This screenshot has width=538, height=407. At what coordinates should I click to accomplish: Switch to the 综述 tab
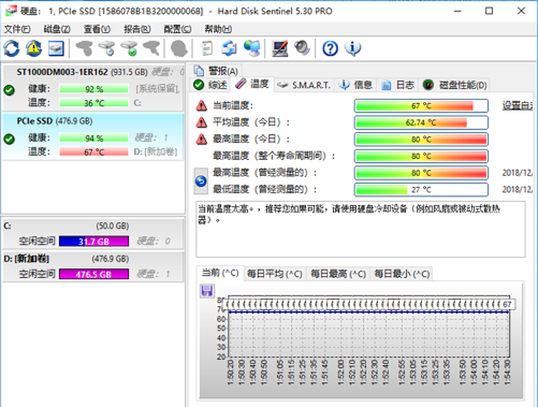[210, 85]
